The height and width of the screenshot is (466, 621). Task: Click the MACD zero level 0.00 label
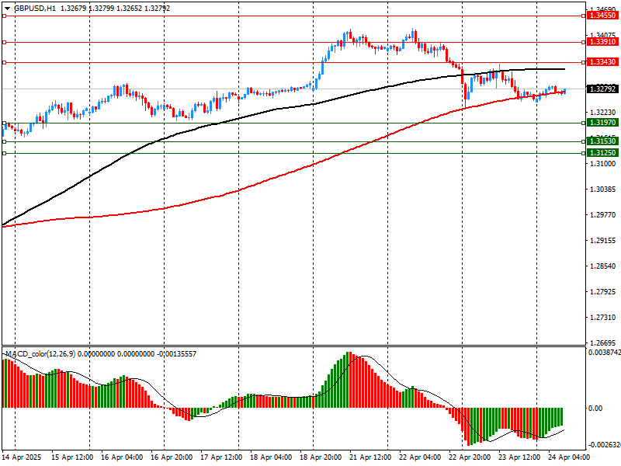click(x=595, y=409)
